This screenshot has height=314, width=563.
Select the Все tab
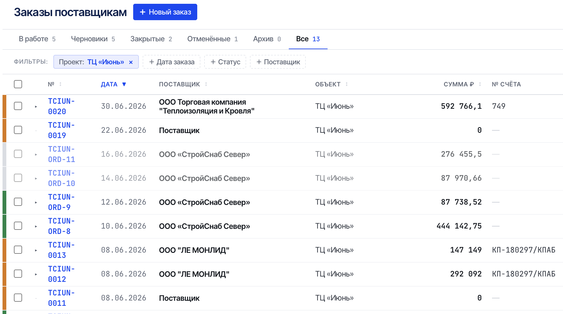(308, 39)
